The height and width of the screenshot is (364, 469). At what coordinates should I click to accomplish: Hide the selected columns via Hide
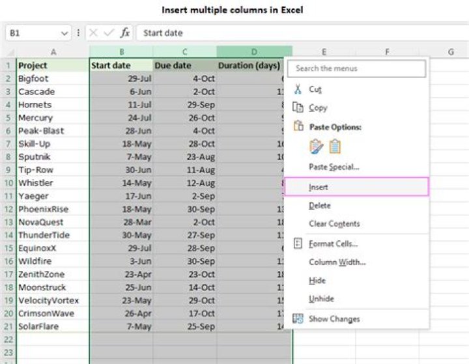317,281
